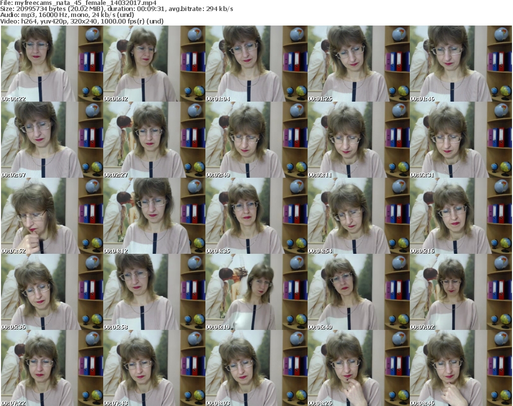The height and width of the screenshot is (406, 513).
Task: Open the thumbnail stamped 00:00:22
Action: (52, 64)
